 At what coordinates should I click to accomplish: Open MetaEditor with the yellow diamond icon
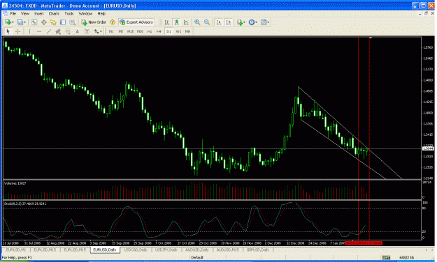(113, 22)
